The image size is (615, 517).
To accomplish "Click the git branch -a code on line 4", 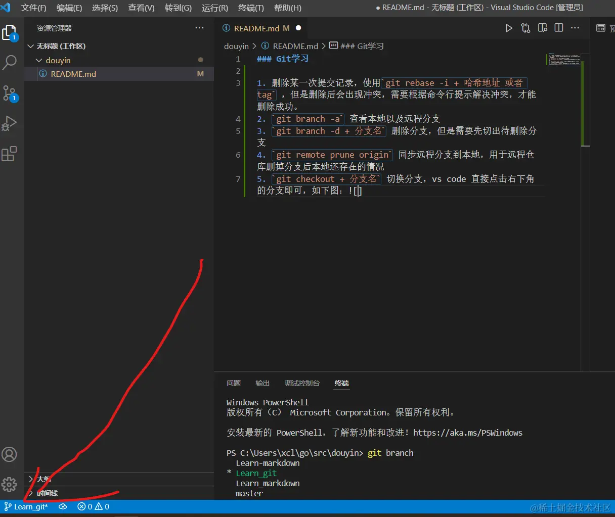I will (x=308, y=119).
